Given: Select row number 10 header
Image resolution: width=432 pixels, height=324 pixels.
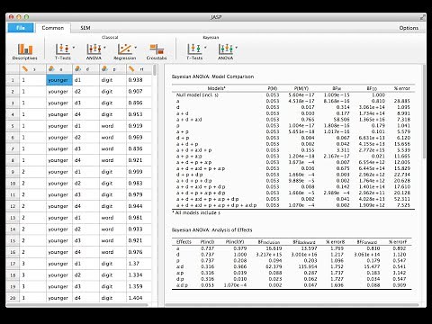Looking at the screenshot, I should (13, 184).
